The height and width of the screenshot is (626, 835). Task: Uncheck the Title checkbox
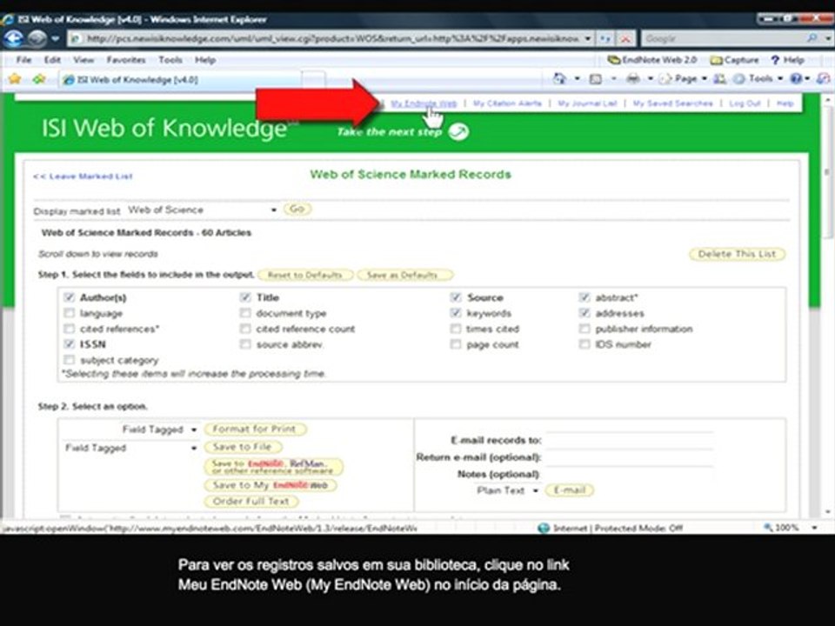245,297
